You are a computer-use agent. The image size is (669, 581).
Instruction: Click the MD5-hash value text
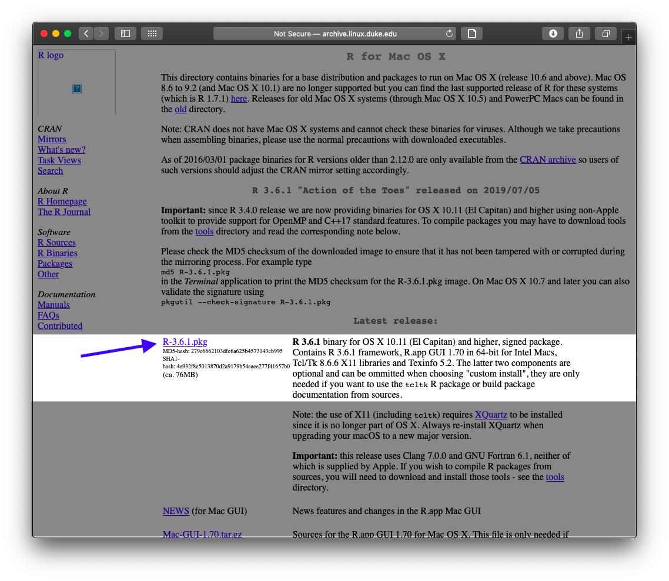coord(236,351)
